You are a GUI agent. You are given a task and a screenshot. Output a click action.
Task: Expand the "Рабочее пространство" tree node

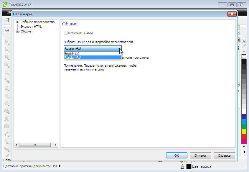18,22
